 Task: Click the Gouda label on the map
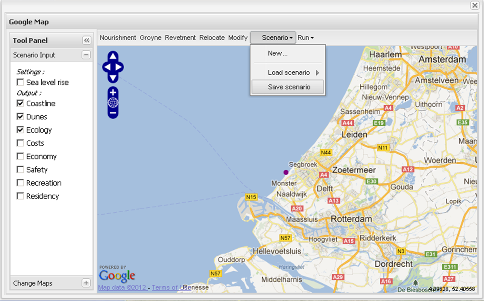click(x=402, y=187)
